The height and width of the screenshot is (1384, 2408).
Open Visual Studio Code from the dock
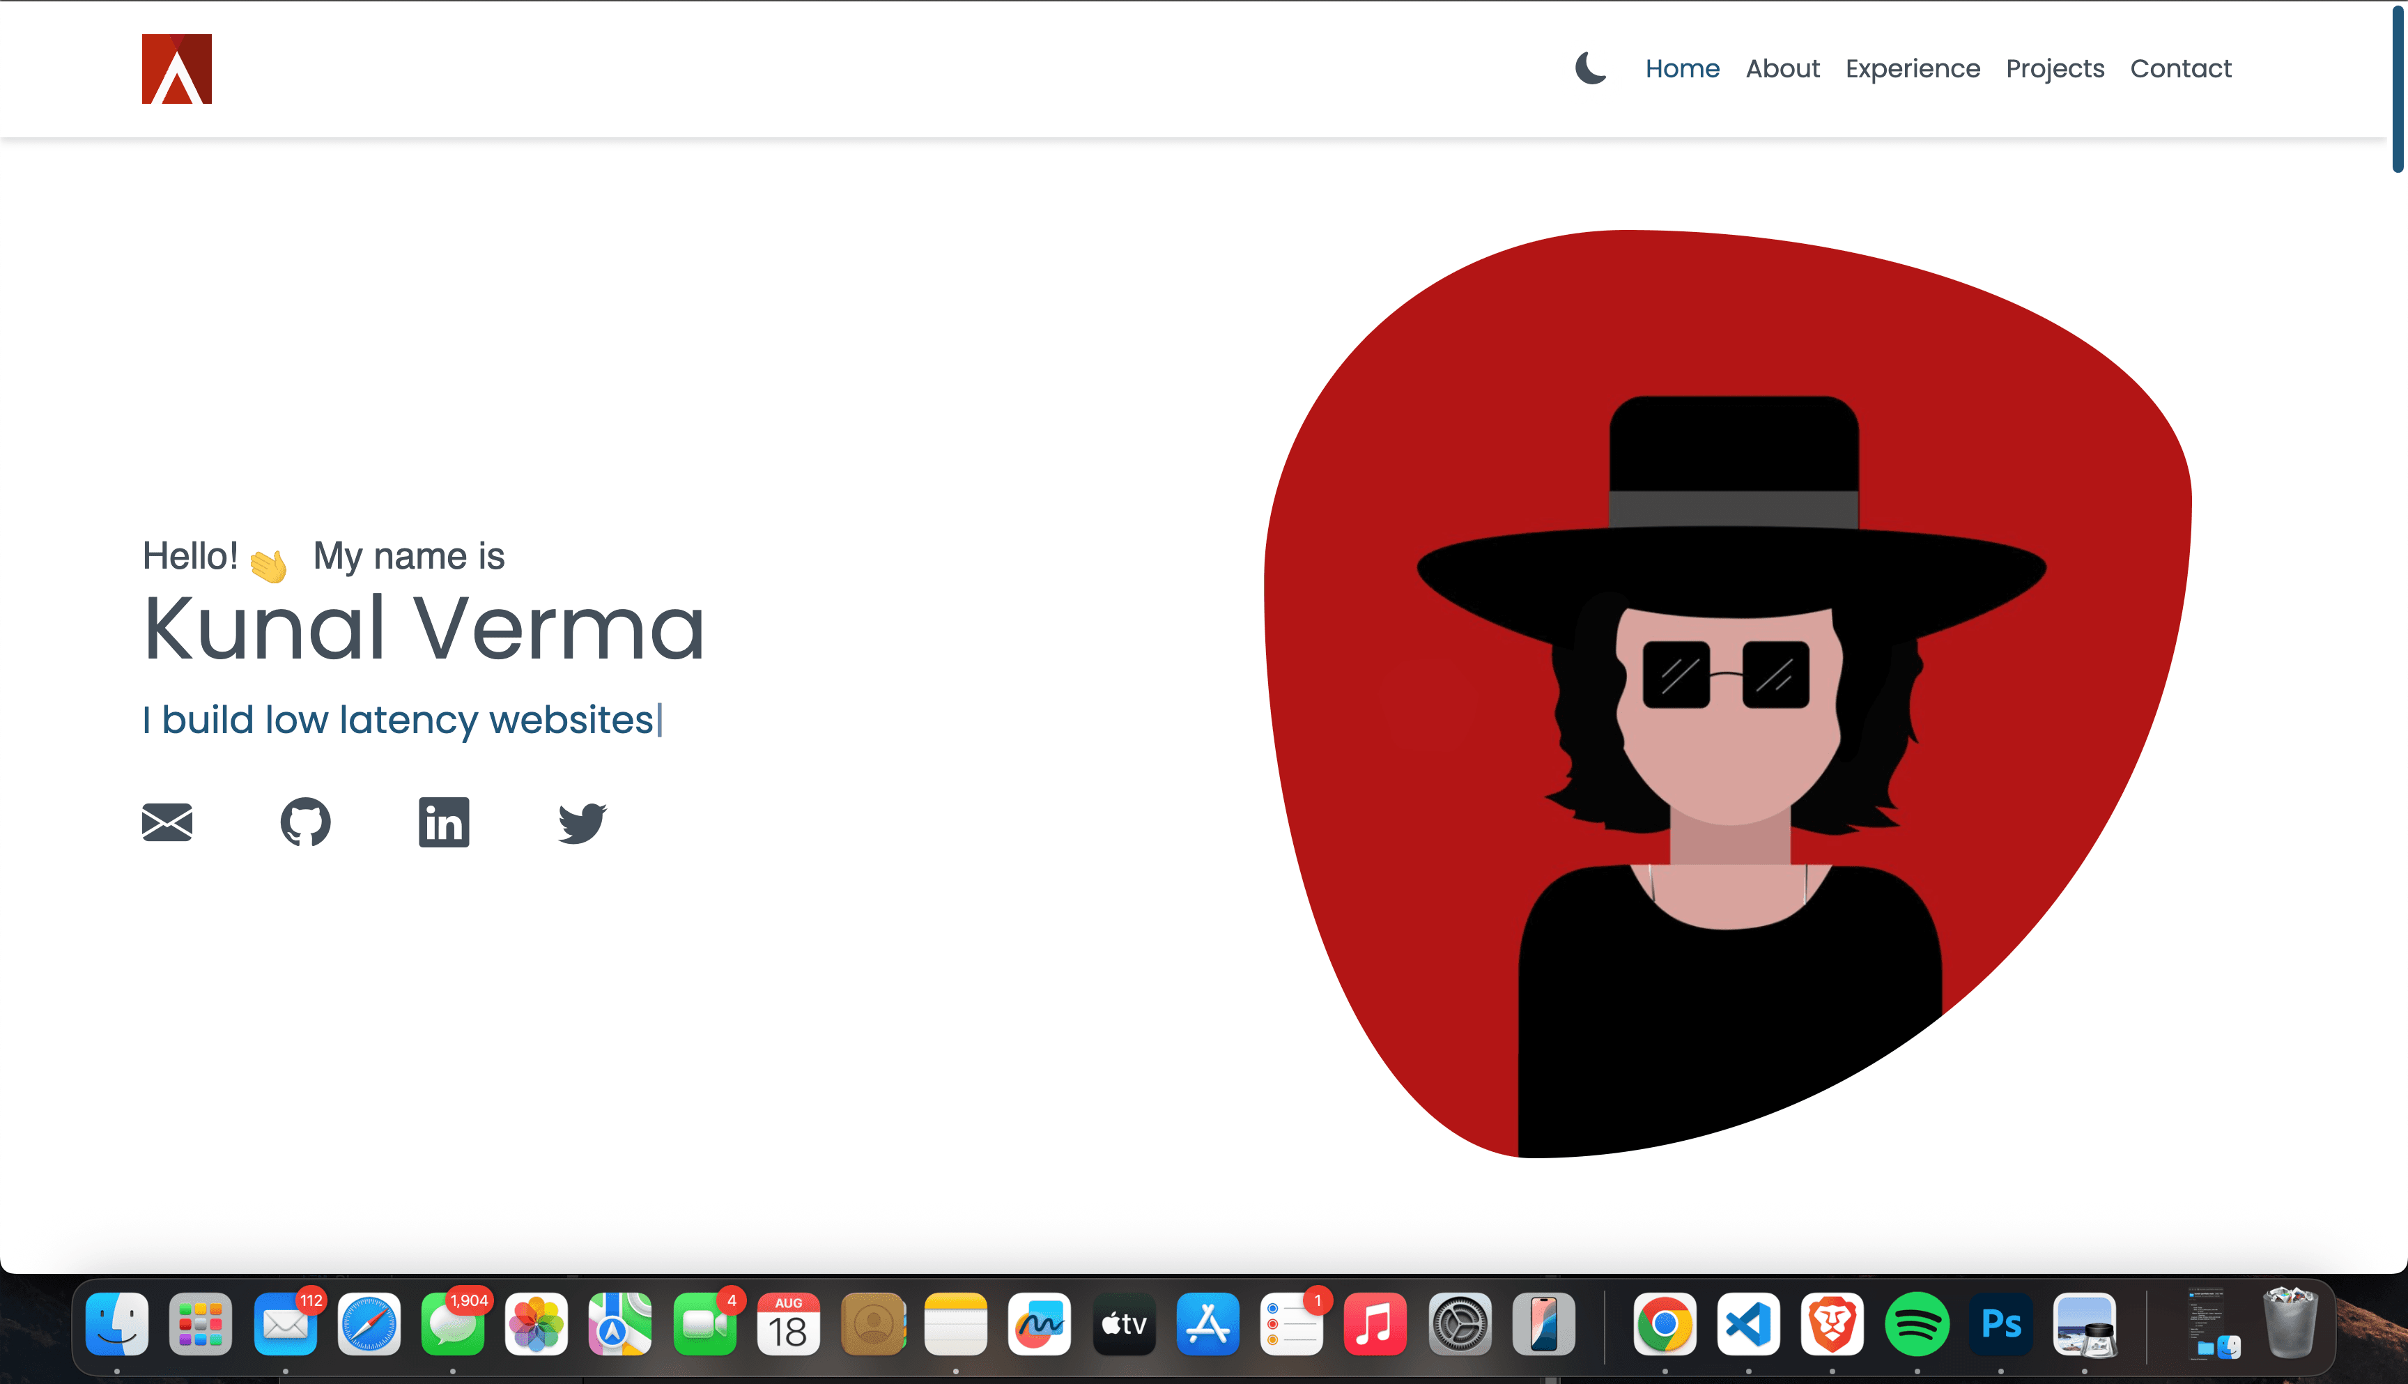[x=1747, y=1323]
